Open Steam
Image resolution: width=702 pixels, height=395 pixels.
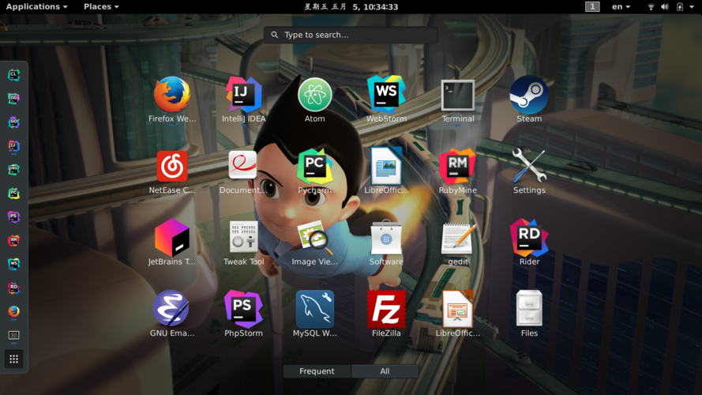[x=529, y=95]
